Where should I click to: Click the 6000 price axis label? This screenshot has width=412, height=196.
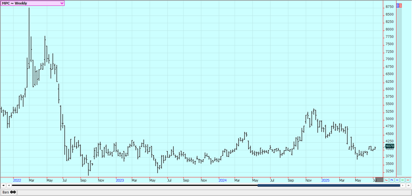tap(390, 89)
